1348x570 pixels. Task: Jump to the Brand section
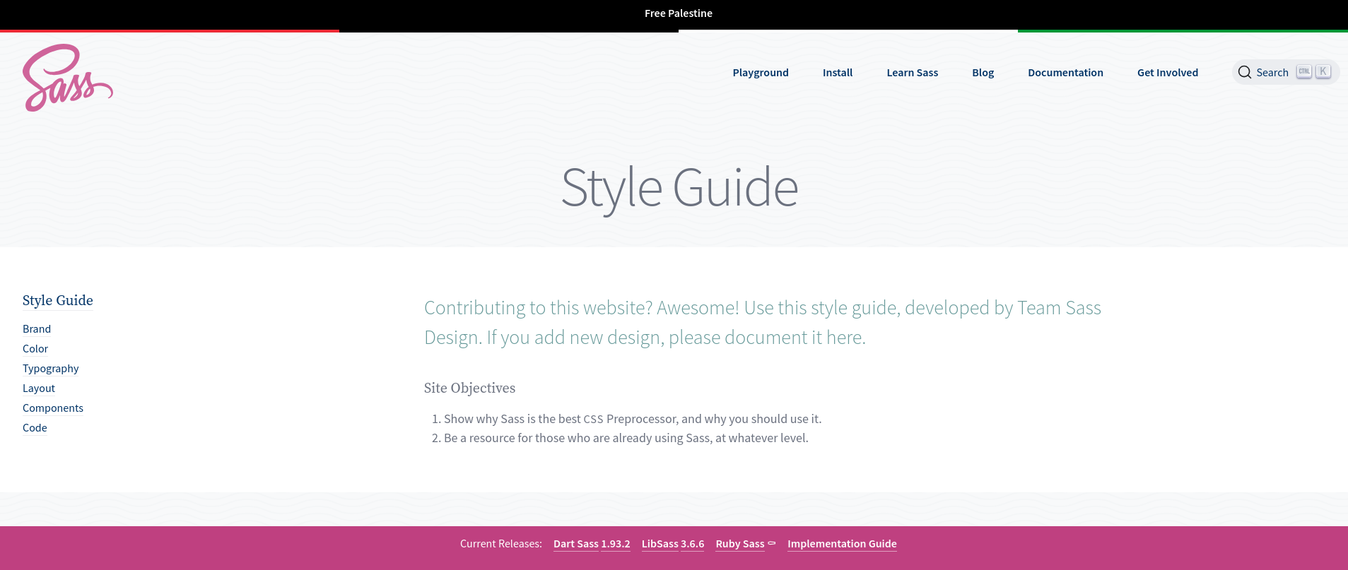(37, 329)
